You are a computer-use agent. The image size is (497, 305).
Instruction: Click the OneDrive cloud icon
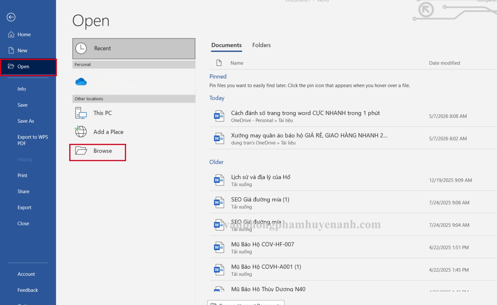tap(81, 82)
